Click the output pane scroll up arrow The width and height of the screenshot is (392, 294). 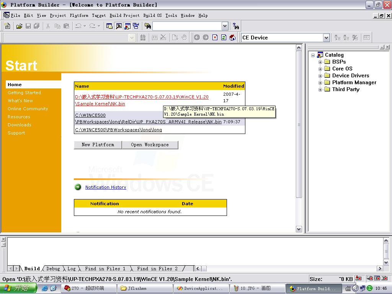coord(386,241)
